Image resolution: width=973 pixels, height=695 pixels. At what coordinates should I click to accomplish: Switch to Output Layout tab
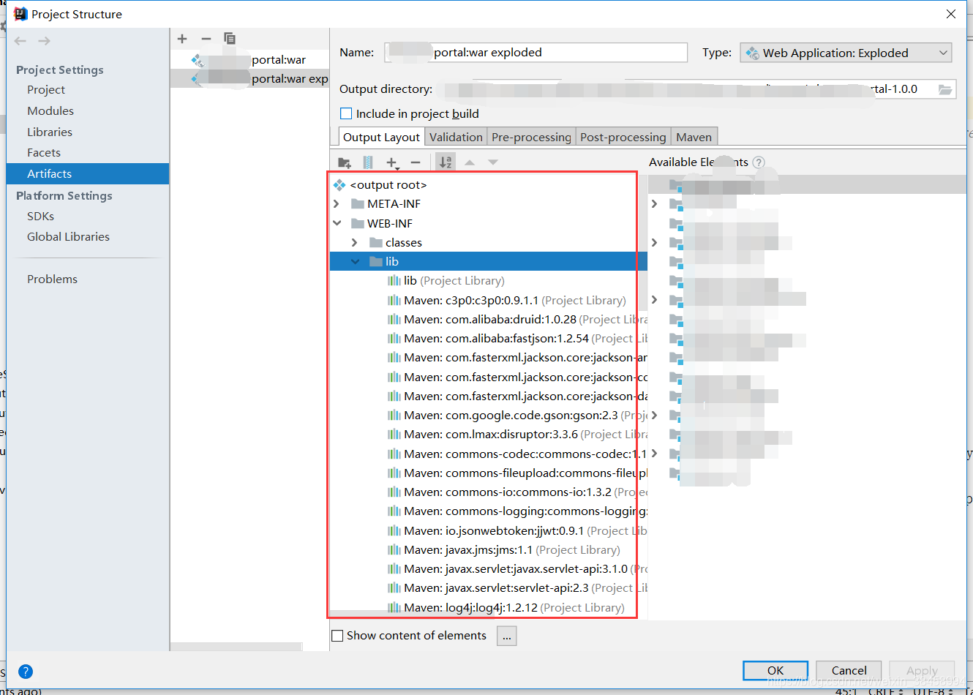click(x=381, y=137)
